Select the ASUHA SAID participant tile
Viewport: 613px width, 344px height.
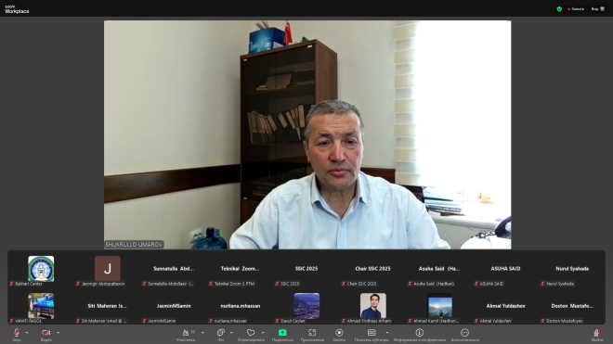[x=505, y=269]
